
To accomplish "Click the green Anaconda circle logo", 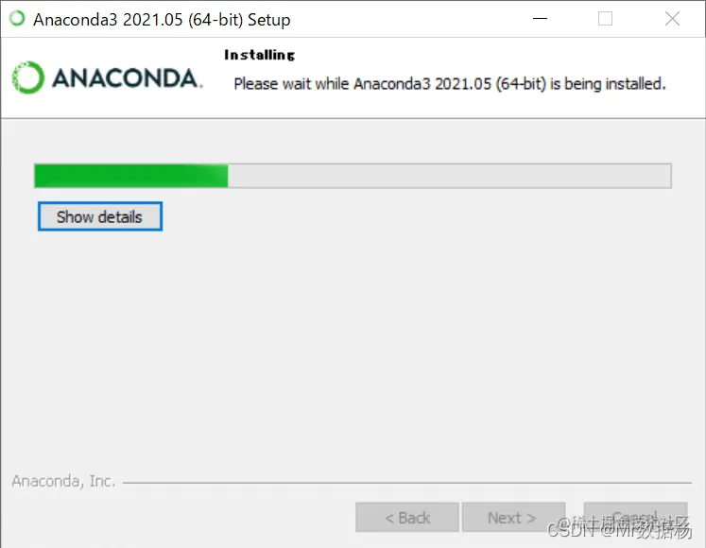I will click(x=28, y=77).
